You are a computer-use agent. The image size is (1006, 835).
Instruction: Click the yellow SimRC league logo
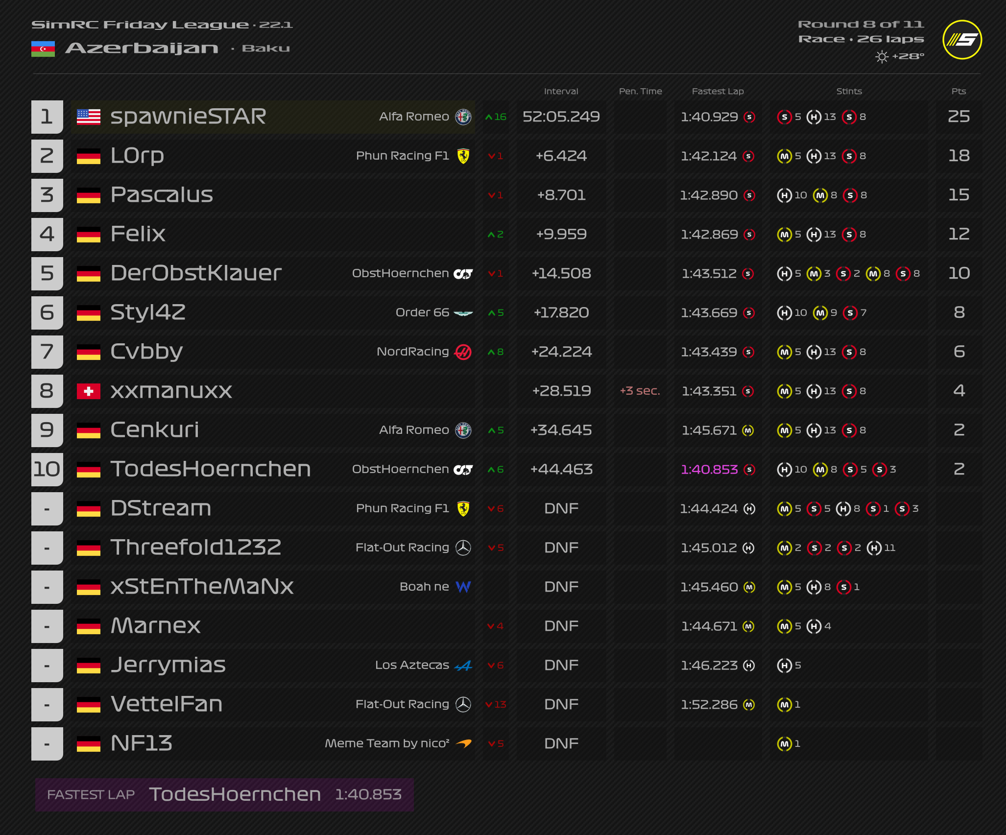pyautogui.click(x=962, y=40)
